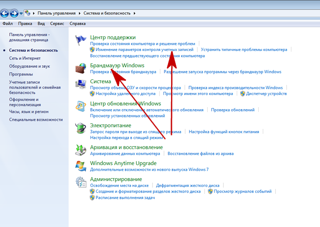Open the Правка menu
Image resolution: width=320 pixels, height=227 pixels.
pyautogui.click(x=25, y=24)
